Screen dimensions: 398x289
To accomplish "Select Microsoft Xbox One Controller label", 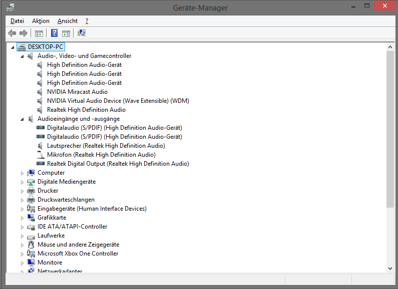I will 78,254.
